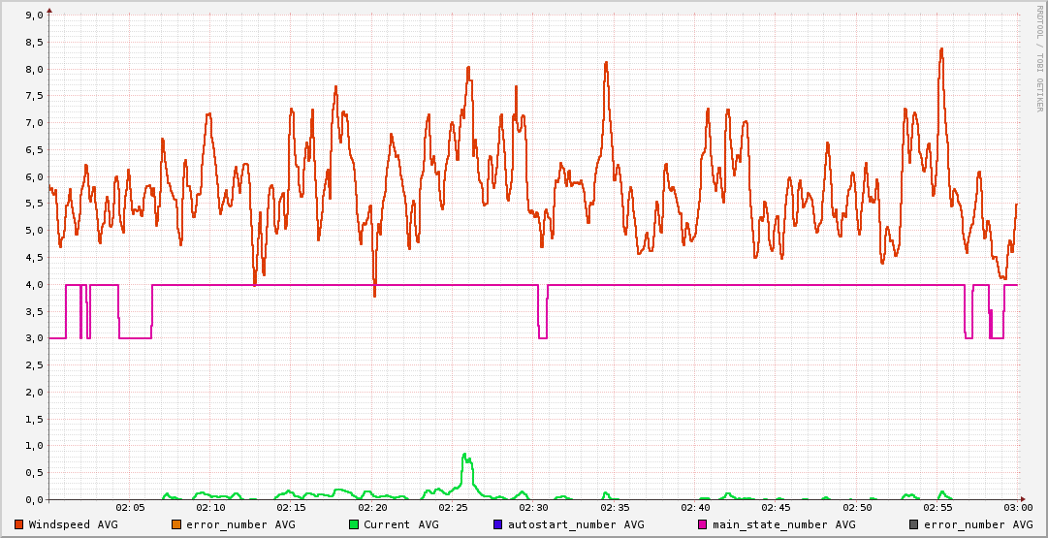The image size is (1048, 538).
Task: Select the Windspeed AVG legend label
Action: click(73, 524)
